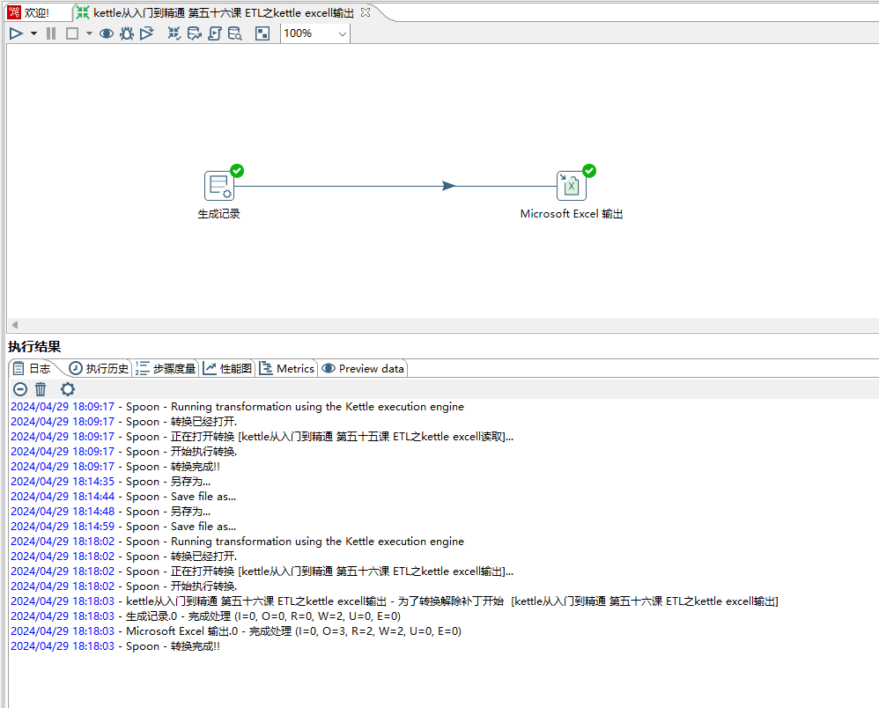Run the transformation with play button

[16, 33]
